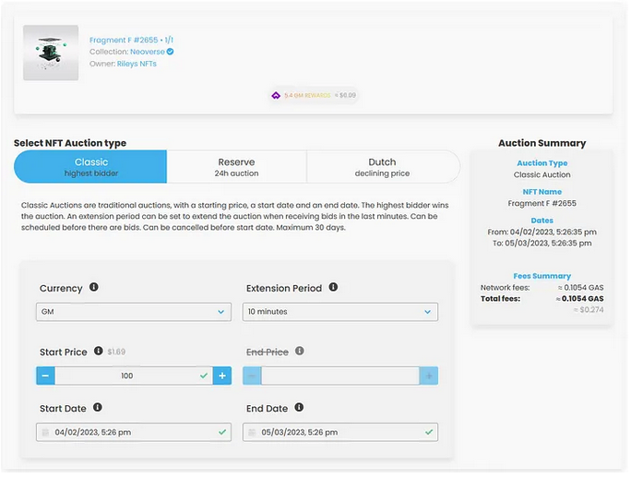631x478 pixels.
Task: Click the disabled End Price minus button
Action: pos(252,376)
